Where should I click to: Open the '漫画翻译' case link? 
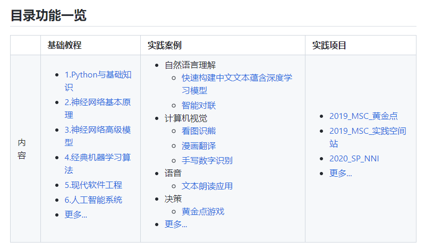click(199, 146)
